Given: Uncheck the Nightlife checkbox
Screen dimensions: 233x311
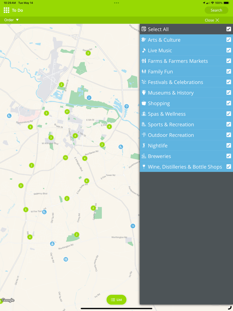Looking at the screenshot, I should click(x=229, y=145).
